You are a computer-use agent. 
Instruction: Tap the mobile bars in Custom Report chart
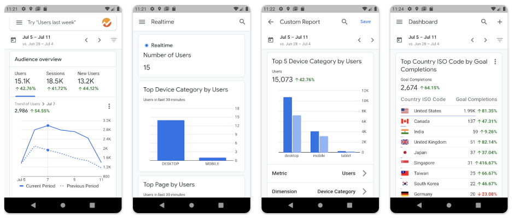coord(319,142)
